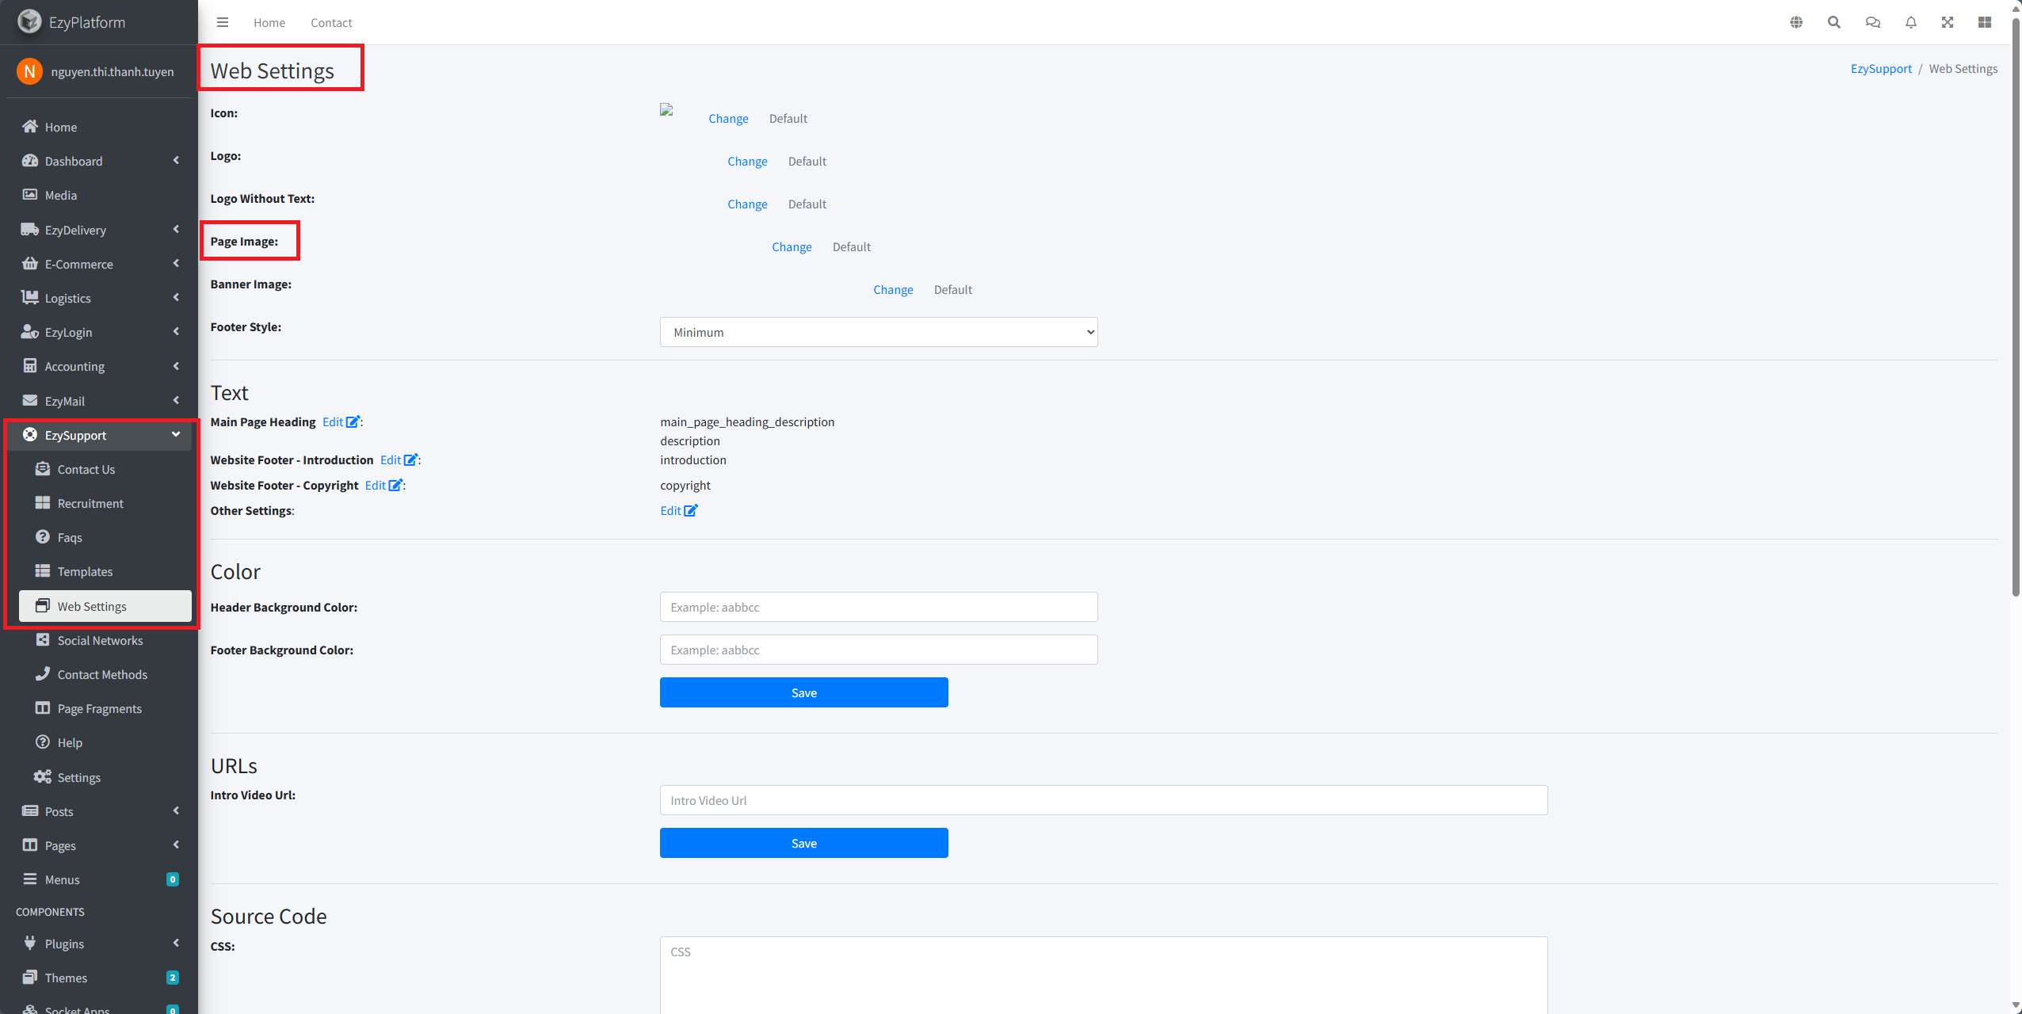Click the edit icon beside Main Page Heading

coord(353,422)
